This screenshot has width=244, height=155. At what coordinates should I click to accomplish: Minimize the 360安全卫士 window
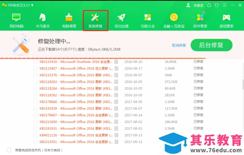point(232,5)
